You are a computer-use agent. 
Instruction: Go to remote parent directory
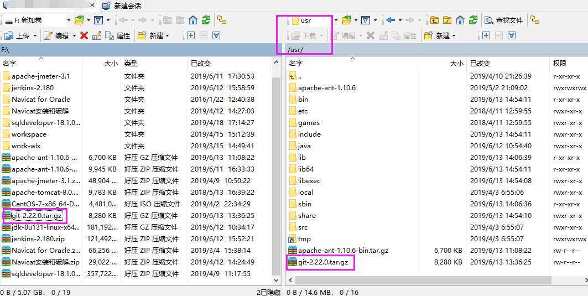click(434, 20)
